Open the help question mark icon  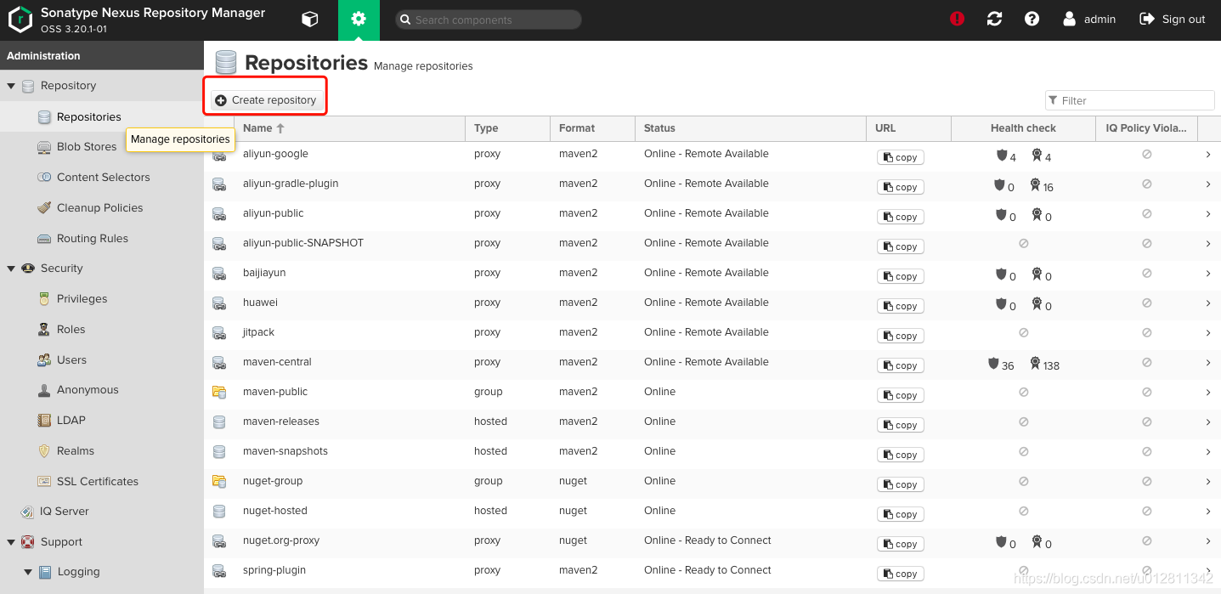(x=1032, y=19)
